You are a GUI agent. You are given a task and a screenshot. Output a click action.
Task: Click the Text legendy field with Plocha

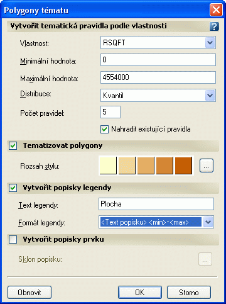pyautogui.click(x=156, y=204)
